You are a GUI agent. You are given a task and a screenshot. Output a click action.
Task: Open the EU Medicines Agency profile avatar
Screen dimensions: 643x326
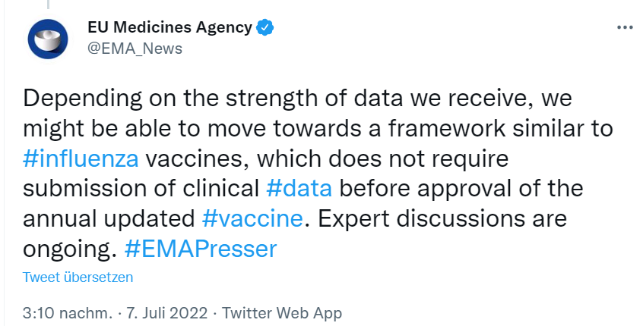(48, 39)
